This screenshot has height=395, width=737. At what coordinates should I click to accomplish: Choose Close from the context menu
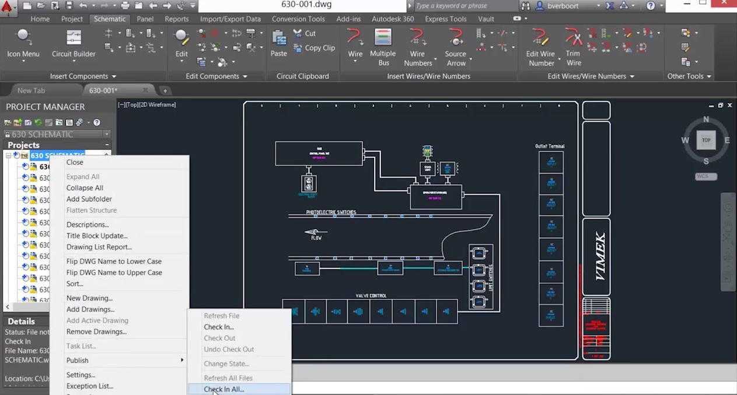[x=75, y=162]
